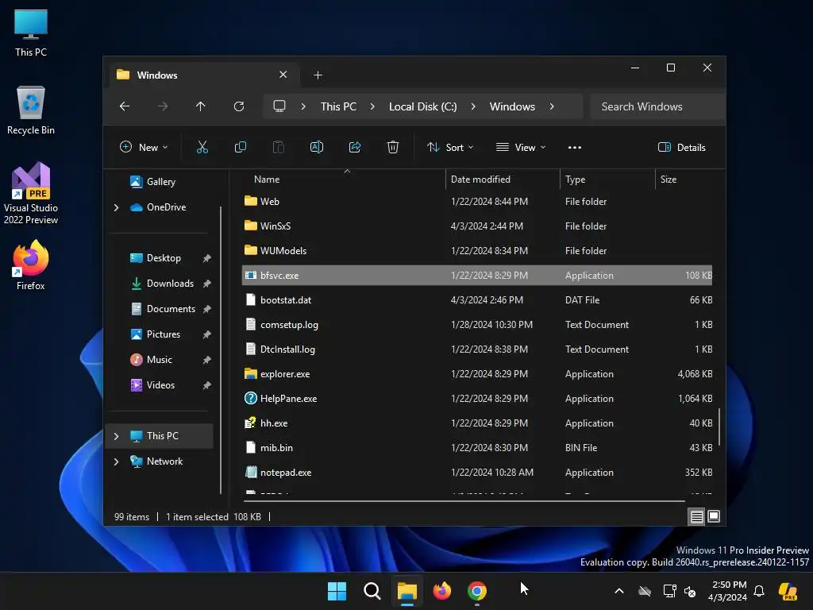This screenshot has width=813, height=610.
Task: Open Recycle Bin desktop icon
Action: (31, 110)
